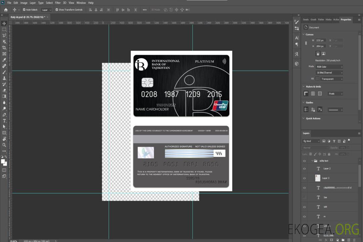363x242 pixels.
Task: Open the Pixels units dropdown
Action: click(335, 93)
